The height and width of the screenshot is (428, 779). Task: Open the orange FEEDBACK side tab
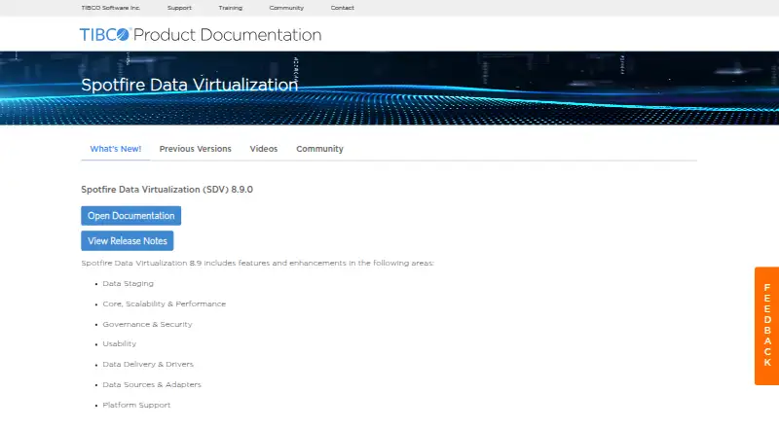coord(766,326)
